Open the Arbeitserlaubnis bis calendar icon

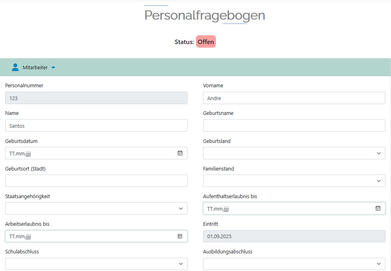point(180,236)
